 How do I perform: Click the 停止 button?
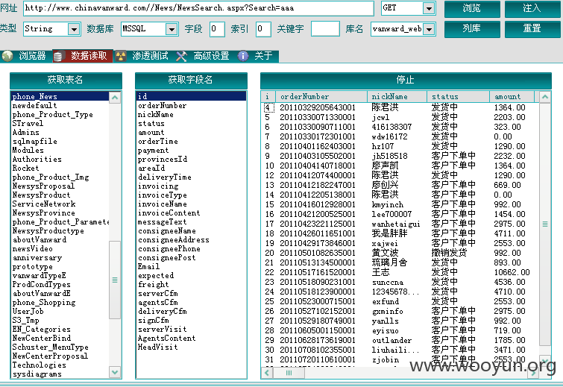pos(406,81)
